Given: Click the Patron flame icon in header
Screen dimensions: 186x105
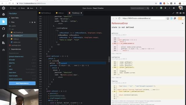Looking at the screenshot, I should 152,8.
